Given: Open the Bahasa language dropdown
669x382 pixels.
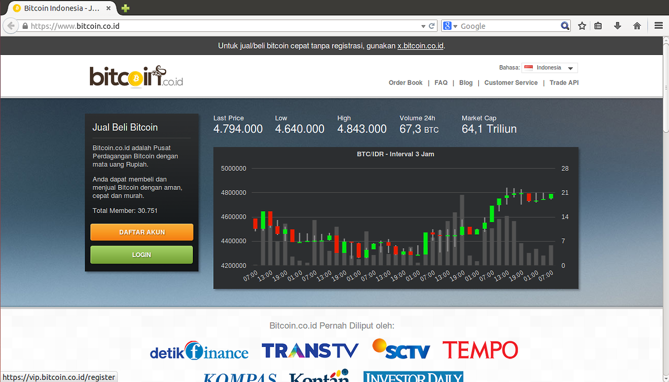Looking at the screenshot, I should click(x=550, y=68).
